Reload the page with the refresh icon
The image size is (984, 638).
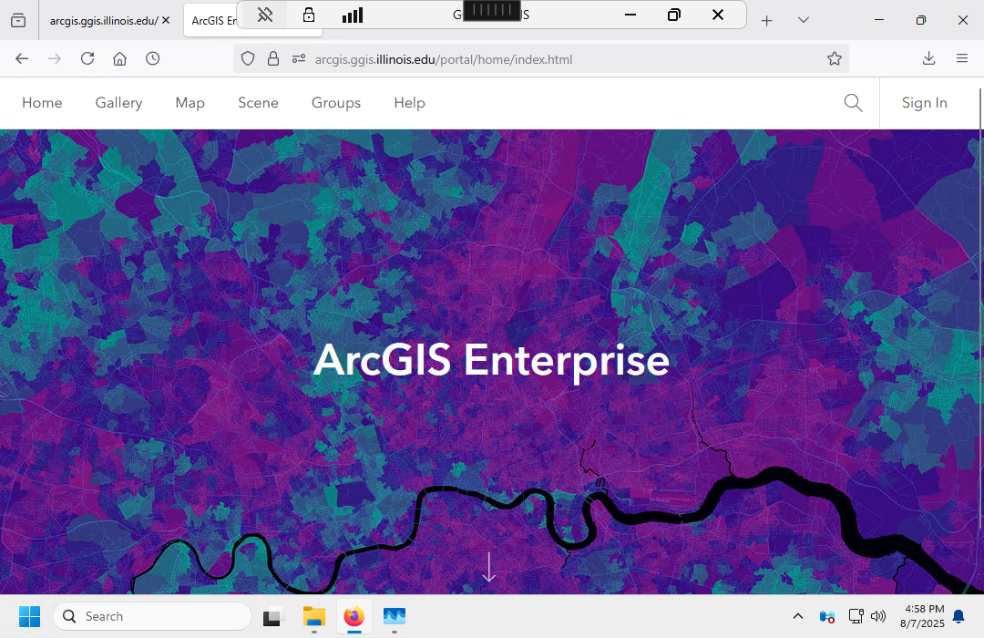point(87,58)
